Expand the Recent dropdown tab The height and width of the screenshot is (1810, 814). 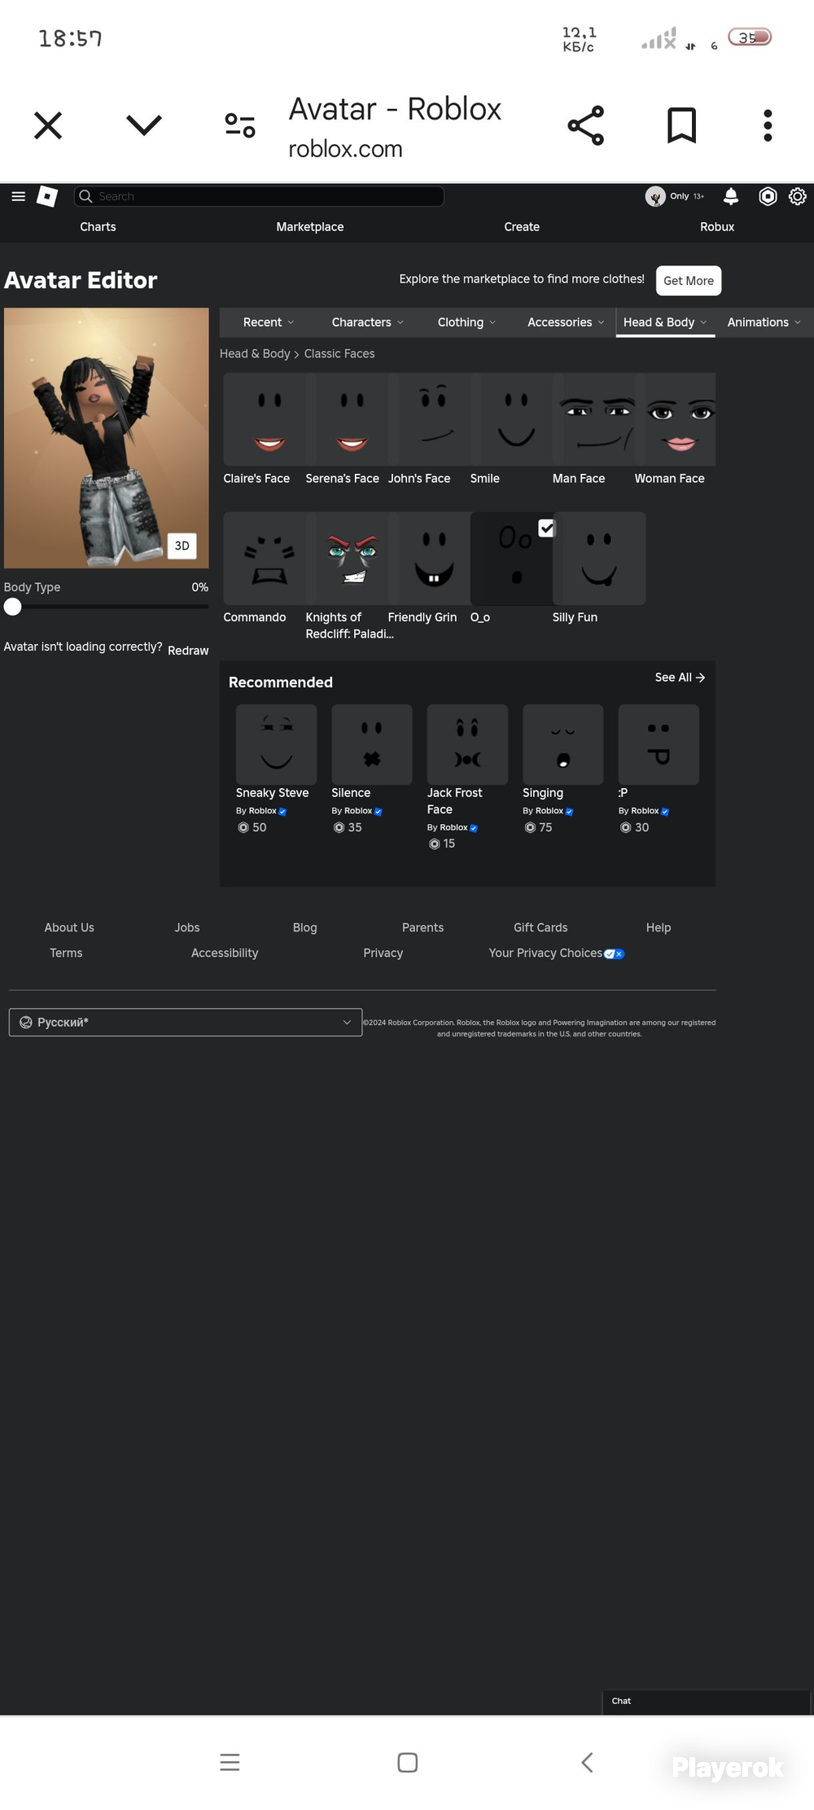[268, 322]
